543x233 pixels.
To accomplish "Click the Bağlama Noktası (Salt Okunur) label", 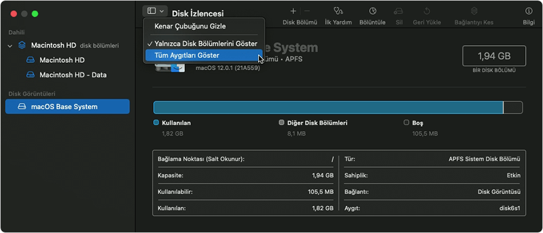I will (201, 159).
